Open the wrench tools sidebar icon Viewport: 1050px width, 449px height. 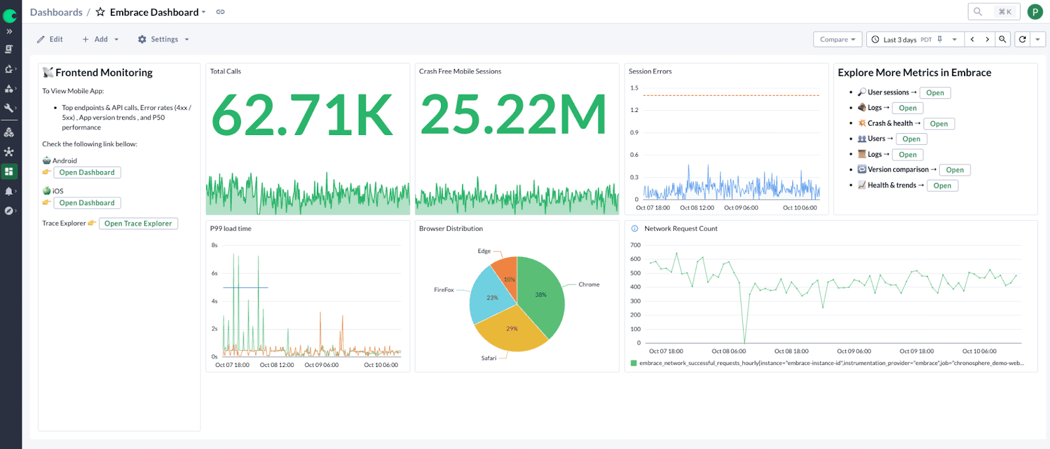(9, 108)
